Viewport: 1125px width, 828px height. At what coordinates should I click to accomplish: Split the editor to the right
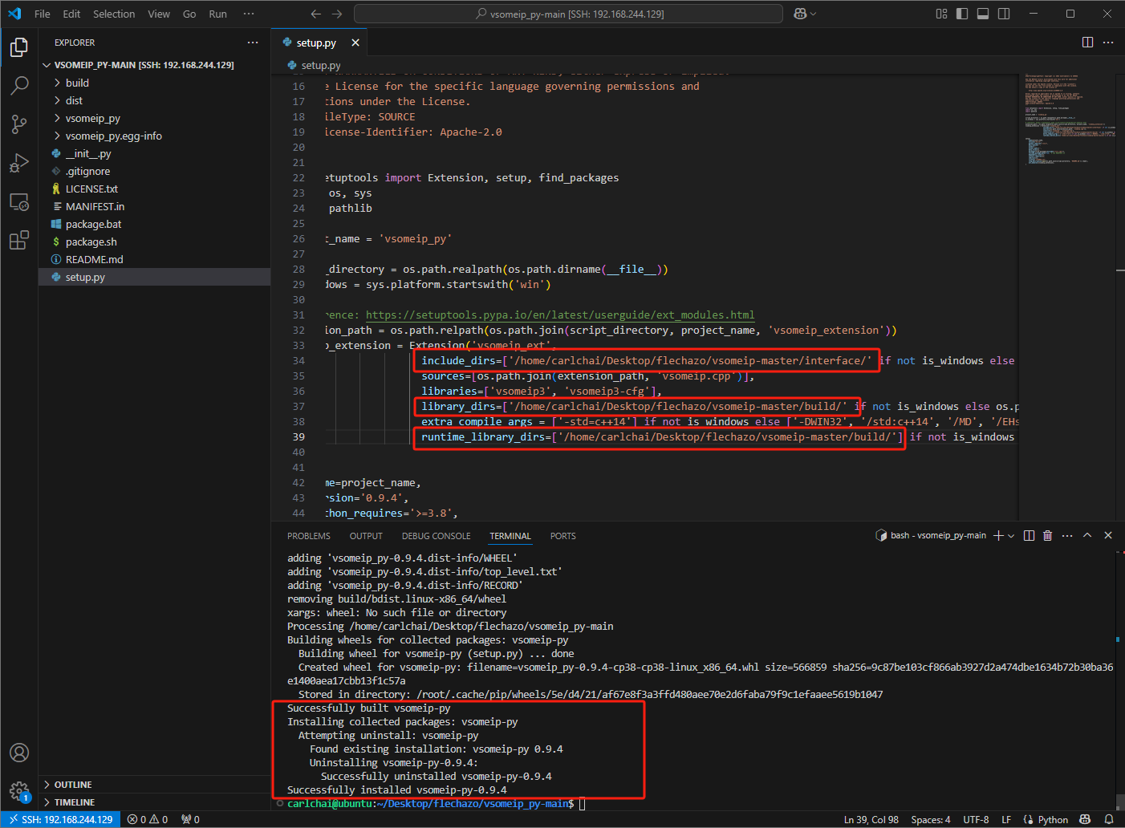[x=1087, y=43]
